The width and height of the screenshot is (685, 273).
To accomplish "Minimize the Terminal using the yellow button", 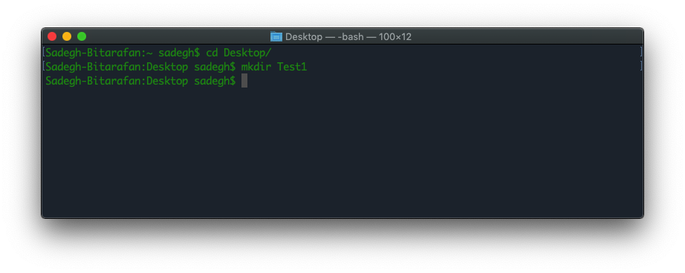I will pos(67,36).
